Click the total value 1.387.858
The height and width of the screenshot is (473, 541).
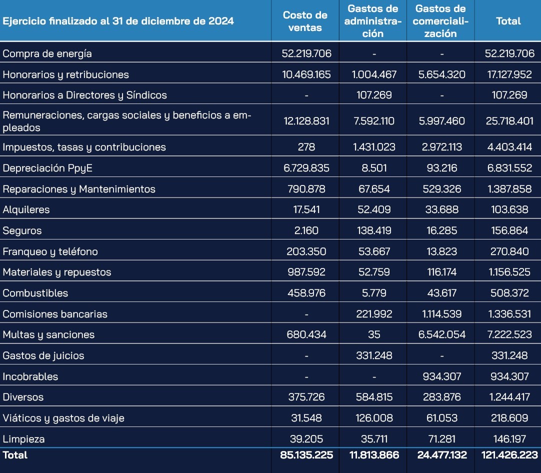[509, 189]
